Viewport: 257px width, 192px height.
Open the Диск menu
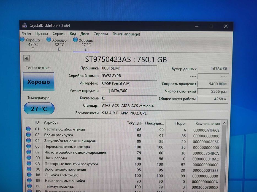pos(85,34)
